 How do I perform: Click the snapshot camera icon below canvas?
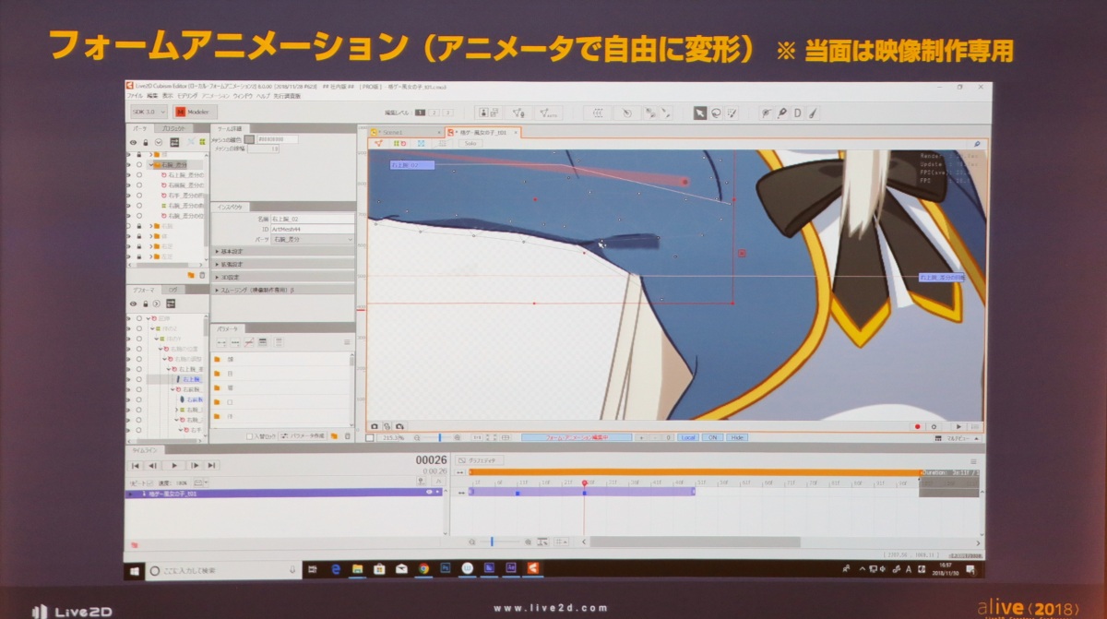point(375,426)
